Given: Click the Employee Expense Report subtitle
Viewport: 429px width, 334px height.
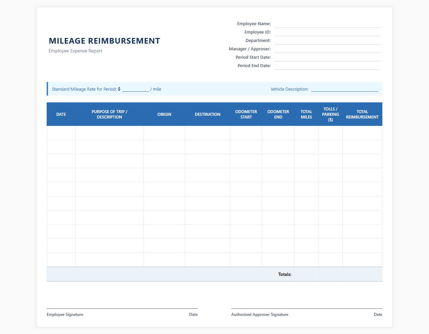Looking at the screenshot, I should (76, 51).
